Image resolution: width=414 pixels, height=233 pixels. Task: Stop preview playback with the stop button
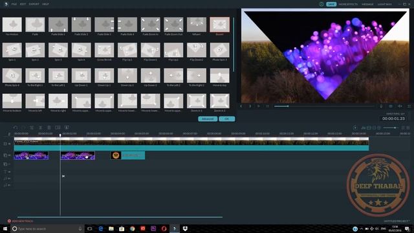pos(267,106)
